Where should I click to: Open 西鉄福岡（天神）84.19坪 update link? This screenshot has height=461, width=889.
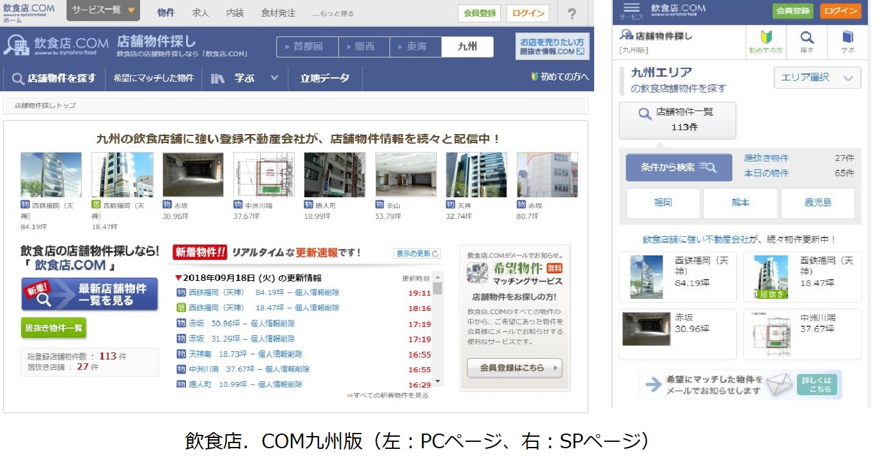tap(264, 292)
